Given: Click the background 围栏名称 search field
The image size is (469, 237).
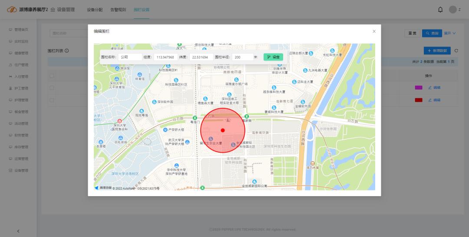Looking at the screenshot, I should (x=69, y=33).
